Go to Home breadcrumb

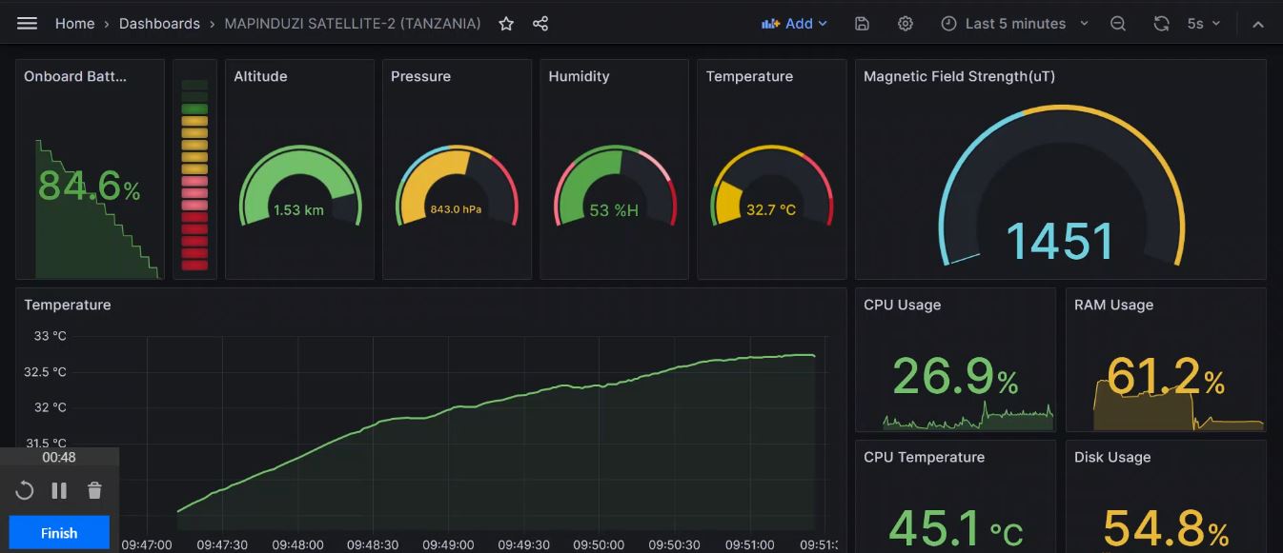click(x=74, y=24)
